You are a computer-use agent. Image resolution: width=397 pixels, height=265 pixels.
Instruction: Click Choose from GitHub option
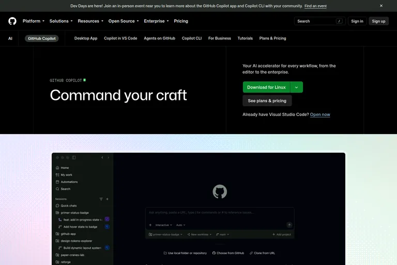pyautogui.click(x=228, y=253)
